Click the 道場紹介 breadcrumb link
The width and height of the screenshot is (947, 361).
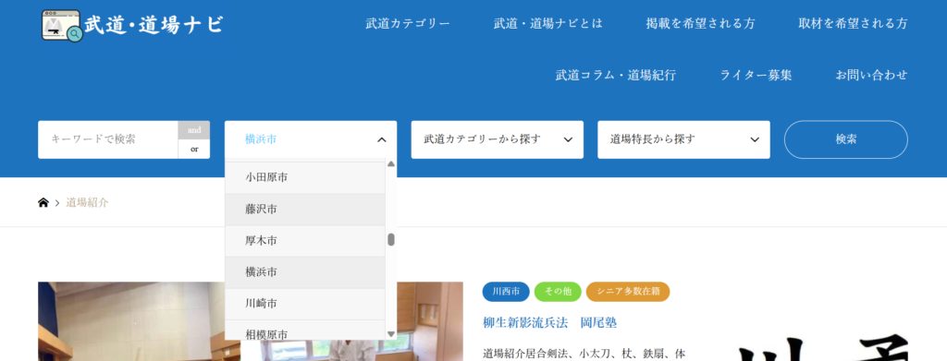click(x=87, y=202)
